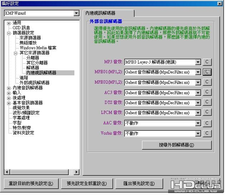Screen dimensions: 225x195
Task: Open the MPEG1(MP1,2) decoder dropdown
Action: point(198,72)
